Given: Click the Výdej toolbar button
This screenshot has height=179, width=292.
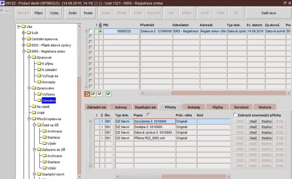Looking at the screenshot, I should 54,13.
